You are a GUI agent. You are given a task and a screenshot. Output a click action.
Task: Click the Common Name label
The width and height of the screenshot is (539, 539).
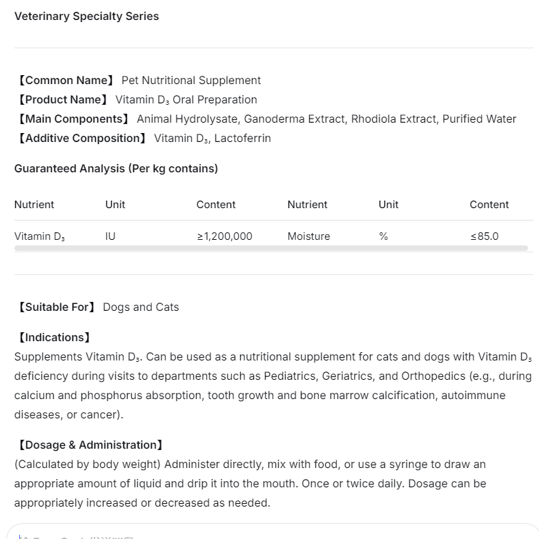(66, 81)
